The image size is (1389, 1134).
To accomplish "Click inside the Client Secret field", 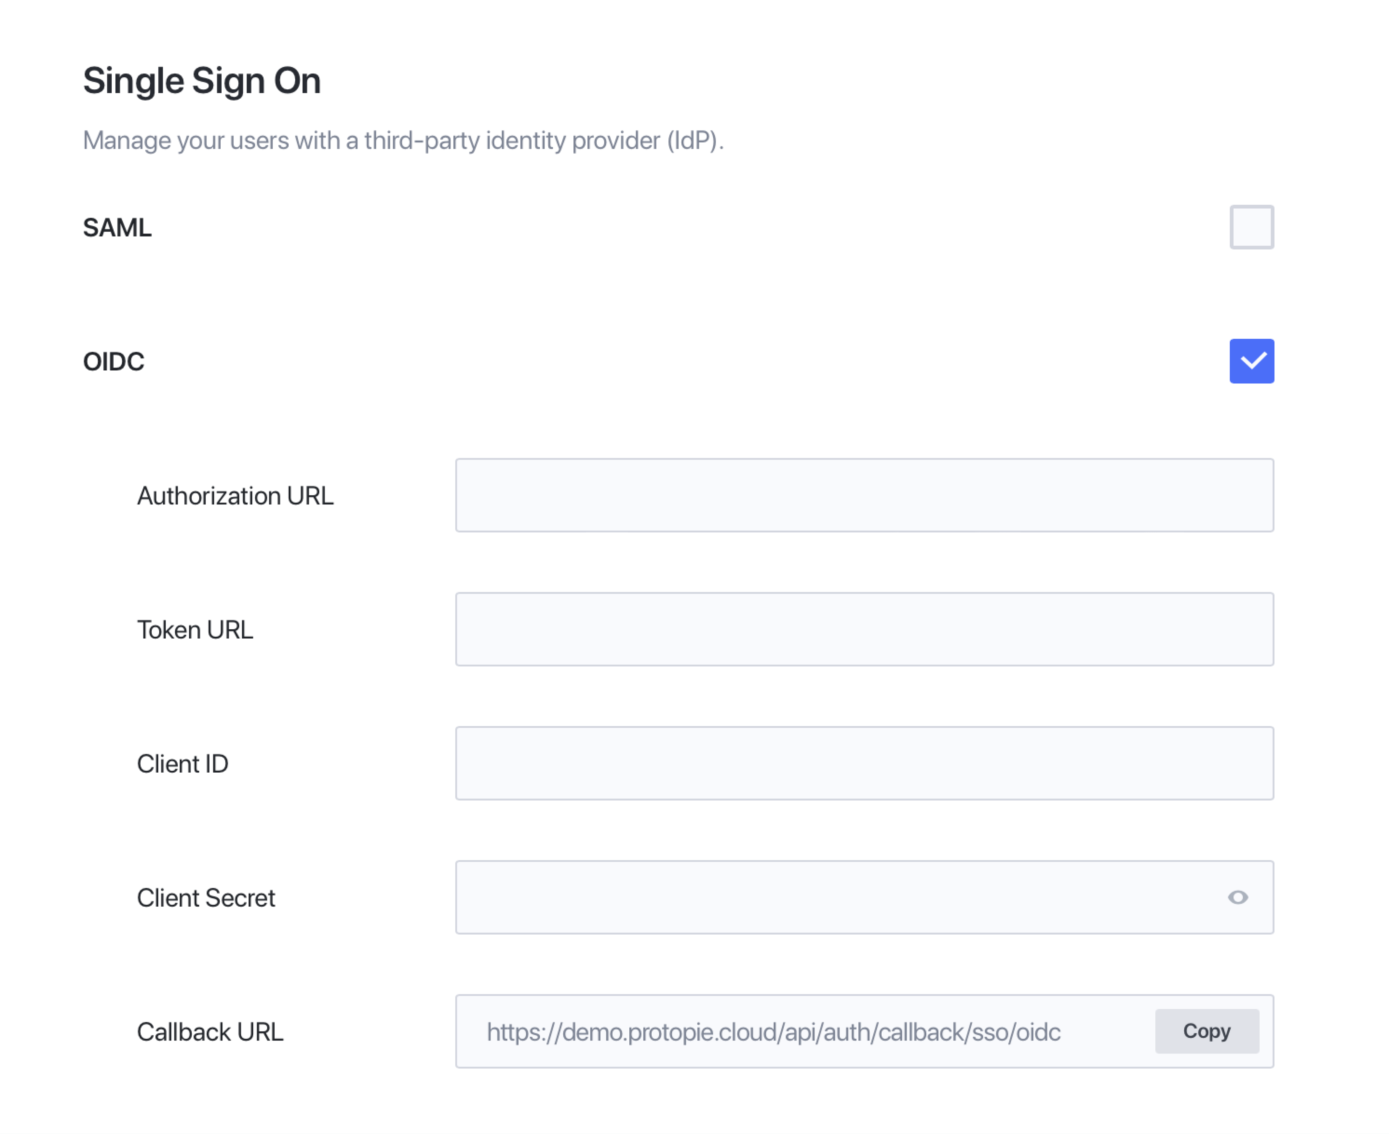I will (836, 897).
